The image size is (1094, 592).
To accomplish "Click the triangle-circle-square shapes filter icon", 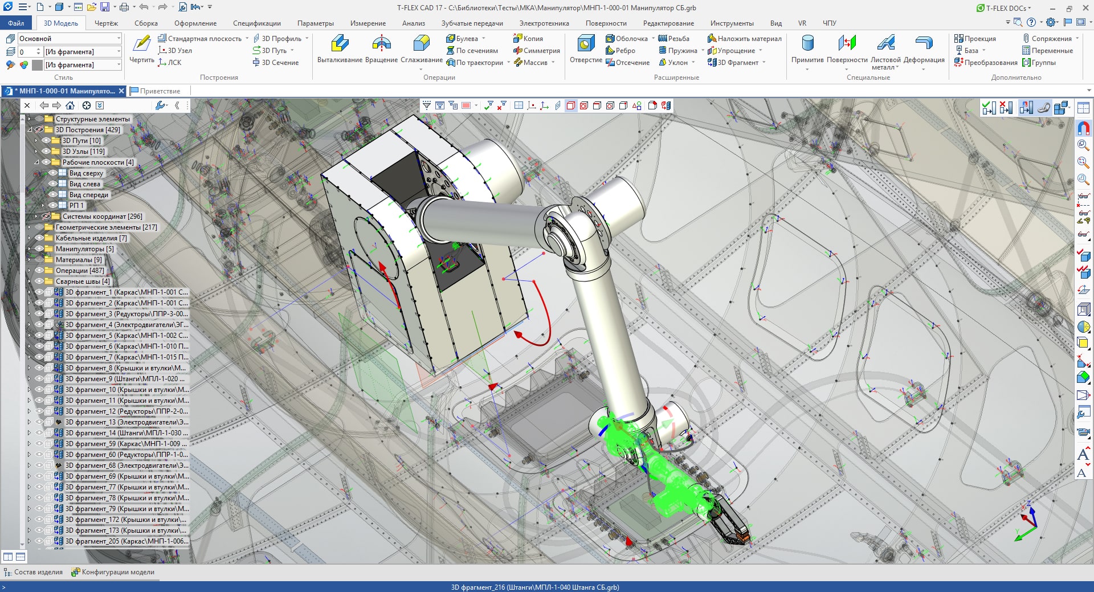I will coord(636,105).
